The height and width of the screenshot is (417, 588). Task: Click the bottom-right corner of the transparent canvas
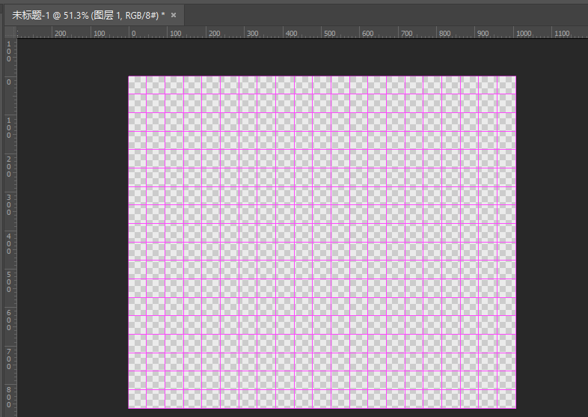pos(515,407)
